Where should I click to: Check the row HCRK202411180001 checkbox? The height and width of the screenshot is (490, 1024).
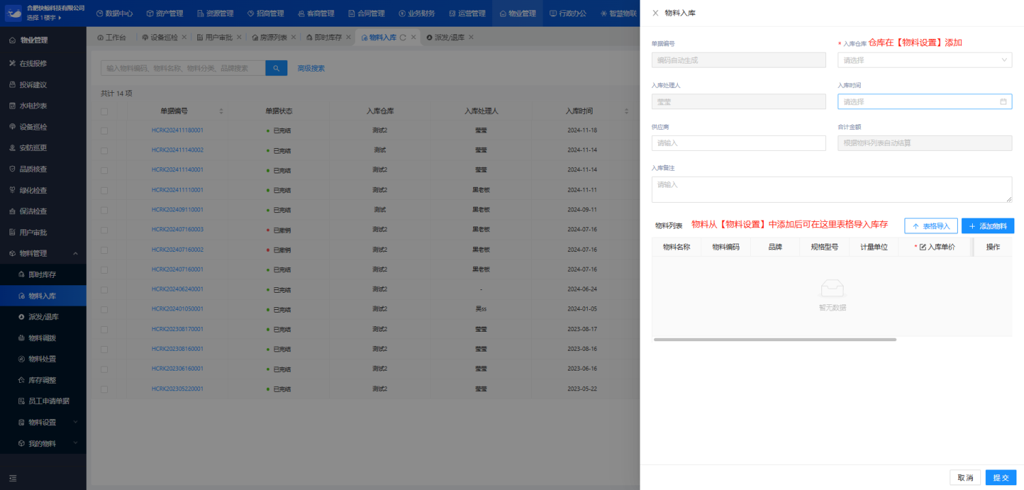coord(104,130)
